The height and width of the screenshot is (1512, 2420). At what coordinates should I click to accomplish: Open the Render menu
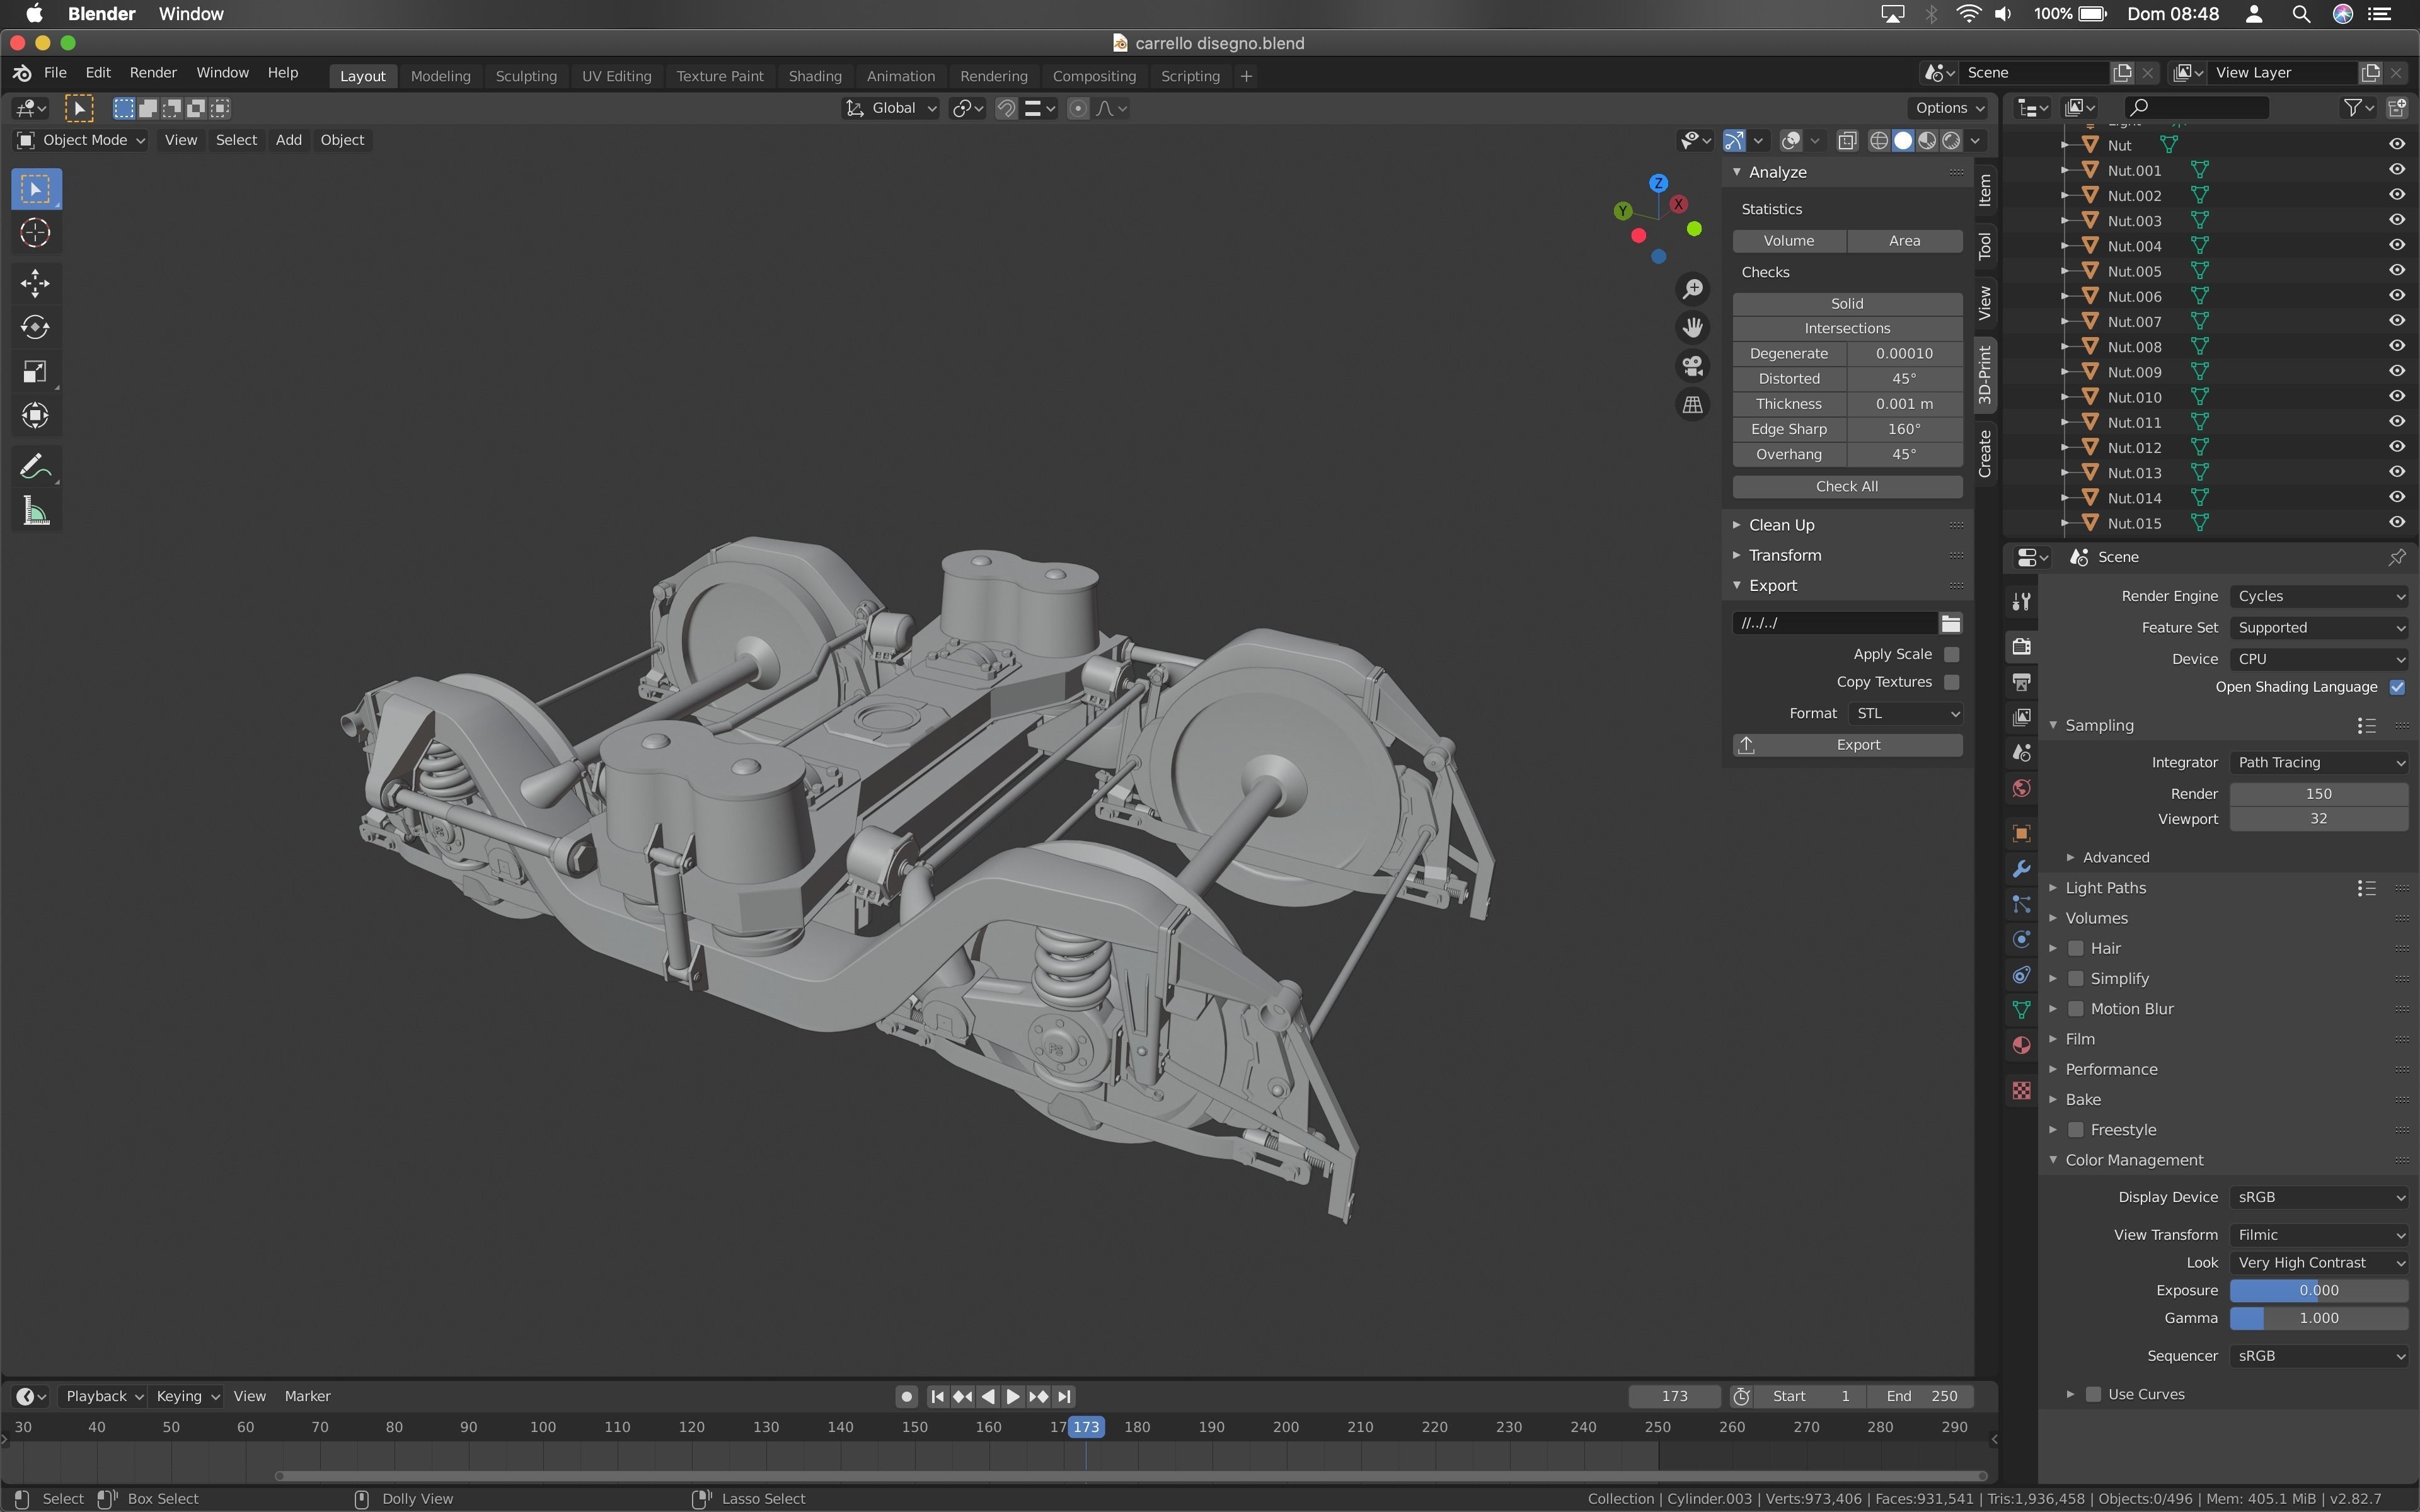[x=153, y=73]
